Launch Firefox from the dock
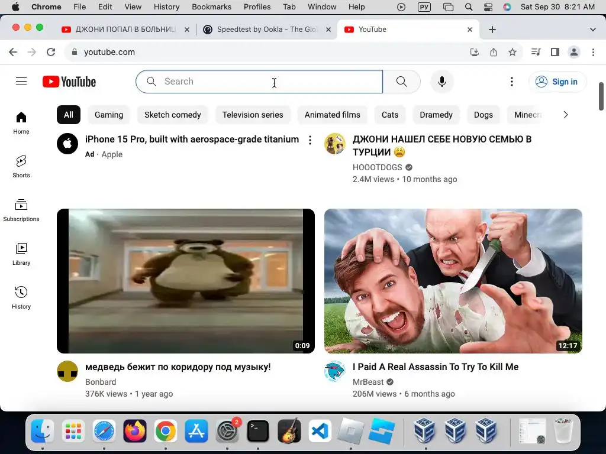Screen dimensions: 606x454 click(135, 431)
